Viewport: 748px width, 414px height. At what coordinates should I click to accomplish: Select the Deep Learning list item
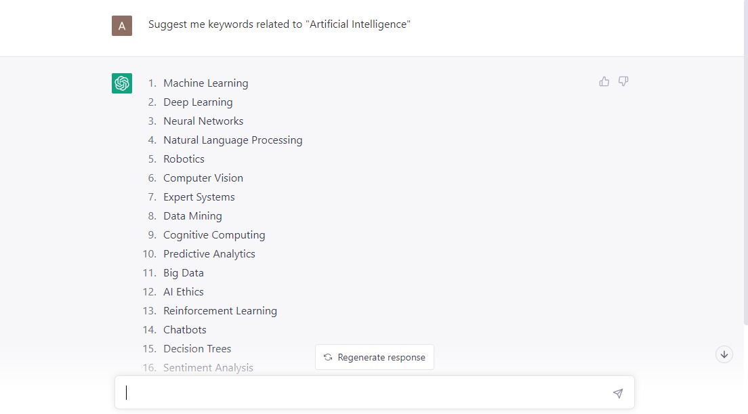click(x=198, y=102)
